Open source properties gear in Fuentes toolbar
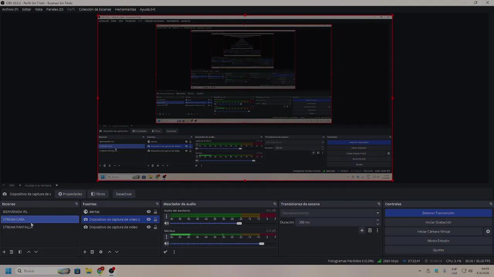Image resolution: width=494 pixels, height=277 pixels. click(x=101, y=252)
